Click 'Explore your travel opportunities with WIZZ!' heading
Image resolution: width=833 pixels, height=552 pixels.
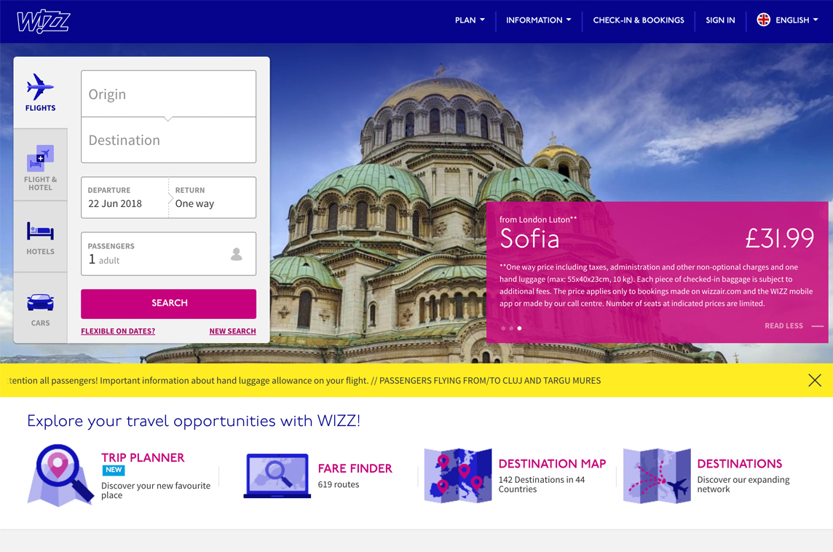tap(194, 421)
